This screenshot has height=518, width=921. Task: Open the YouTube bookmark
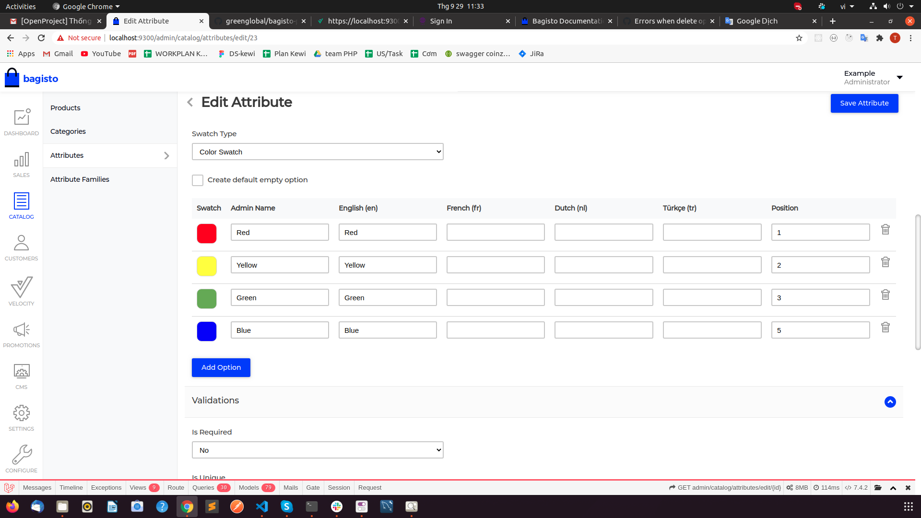[x=101, y=54]
